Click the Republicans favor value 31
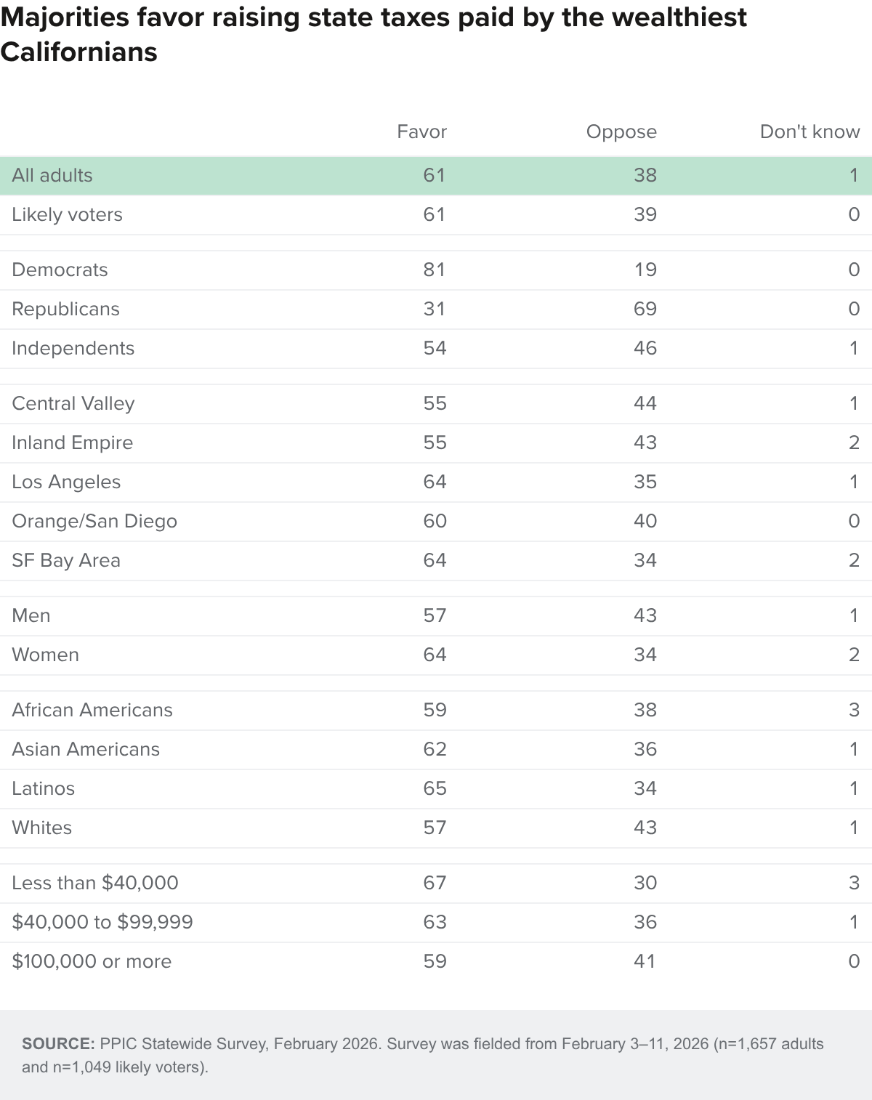This screenshot has width=872, height=1100. click(x=434, y=309)
